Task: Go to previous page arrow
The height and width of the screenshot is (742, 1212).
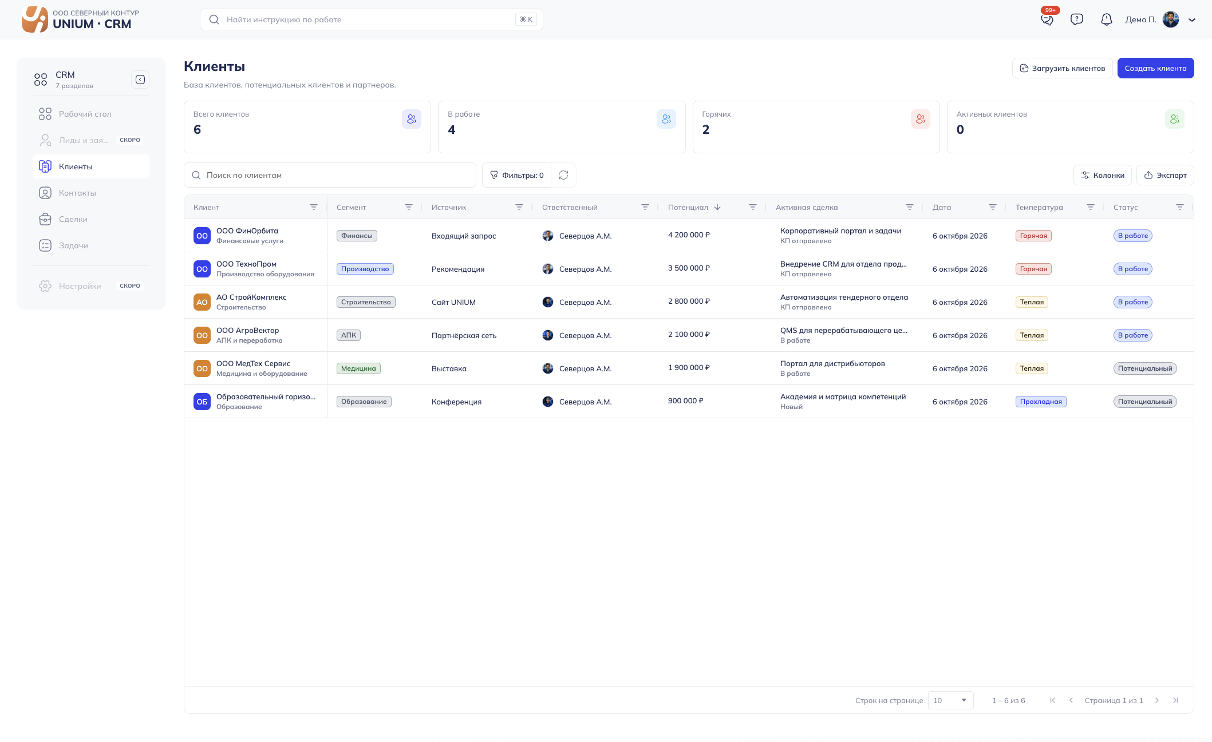Action: (1071, 700)
